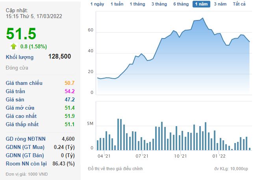Click the green up-arrow price change icon

(x=13, y=46)
